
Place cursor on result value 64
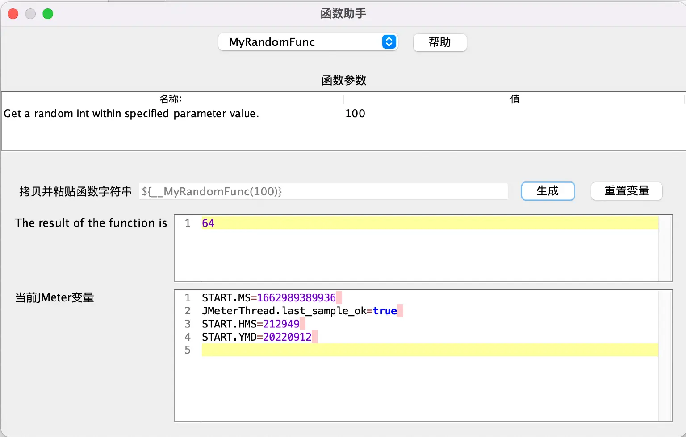coord(208,223)
